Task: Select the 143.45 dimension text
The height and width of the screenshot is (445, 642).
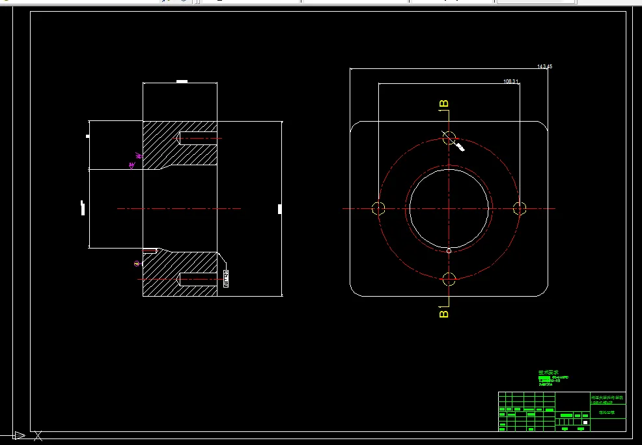Action: pos(544,66)
